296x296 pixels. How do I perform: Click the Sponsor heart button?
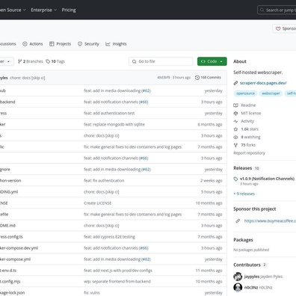(x=284, y=28)
